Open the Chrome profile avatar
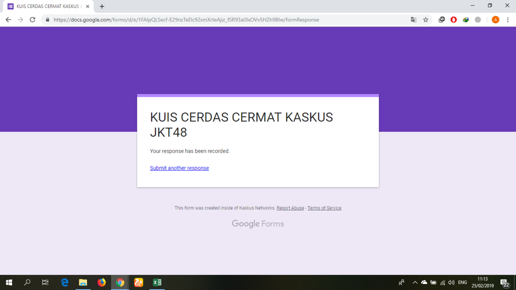The height and width of the screenshot is (290, 516). (x=495, y=19)
